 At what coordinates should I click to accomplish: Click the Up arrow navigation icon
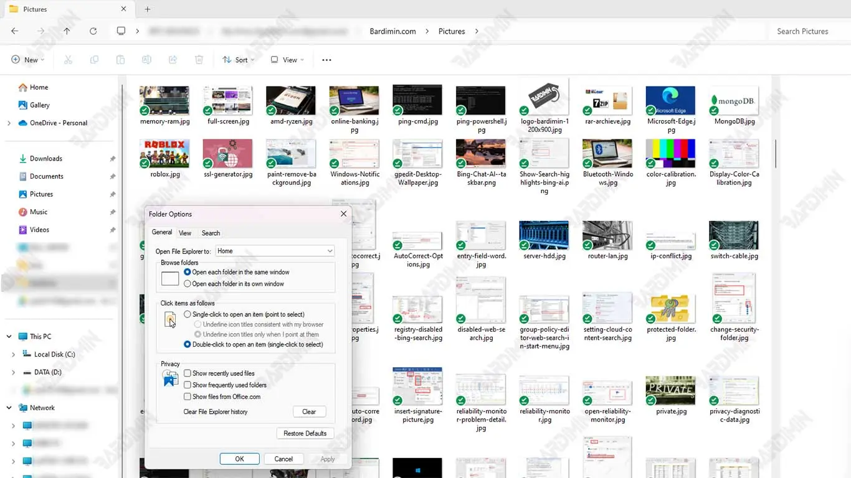pyautogui.click(x=67, y=31)
